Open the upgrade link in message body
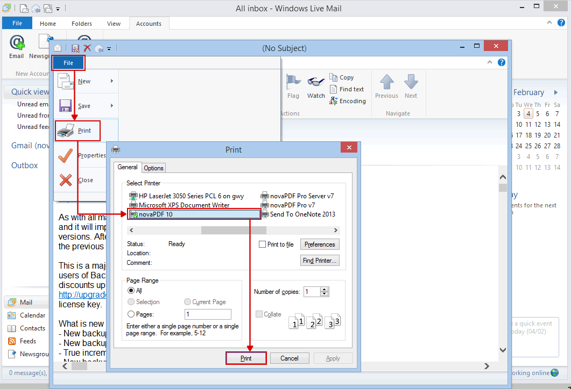Screen dimensions: 571x389 point(82,294)
